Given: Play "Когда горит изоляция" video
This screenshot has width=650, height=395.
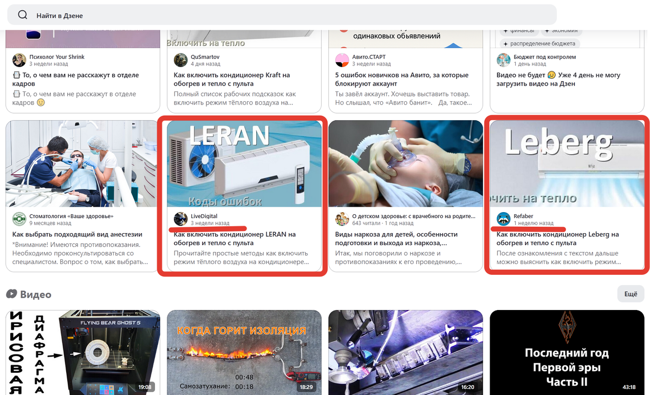Looking at the screenshot, I should [244, 352].
